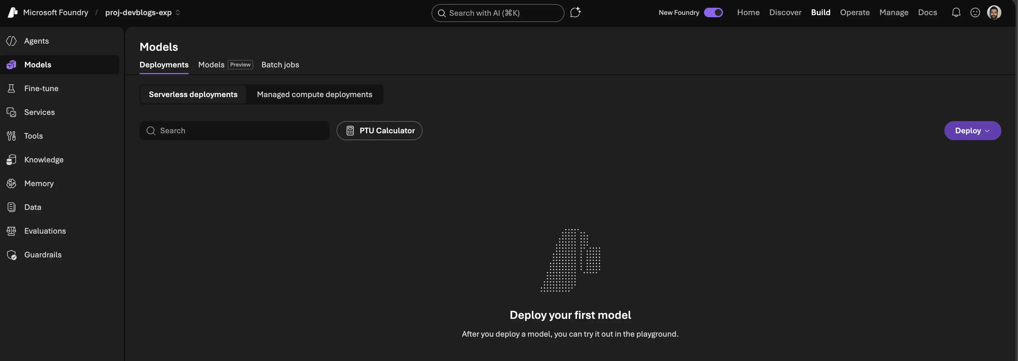The image size is (1018, 361).
Task: Switch to the Deployments tab
Action: (x=164, y=65)
